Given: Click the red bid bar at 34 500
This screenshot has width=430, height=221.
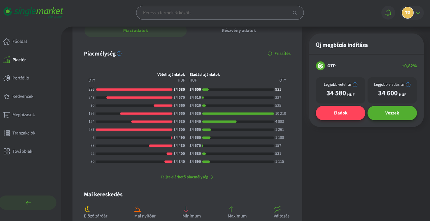Looking at the screenshot, I should (x=134, y=130).
